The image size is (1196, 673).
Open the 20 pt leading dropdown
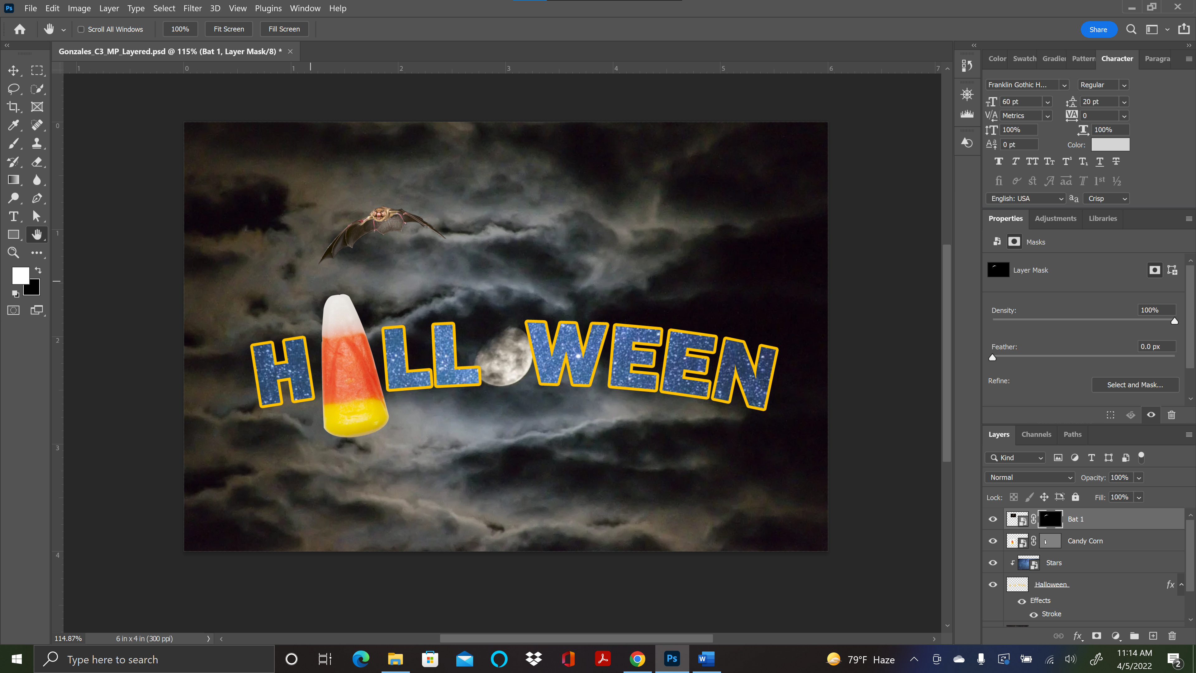pyautogui.click(x=1124, y=102)
